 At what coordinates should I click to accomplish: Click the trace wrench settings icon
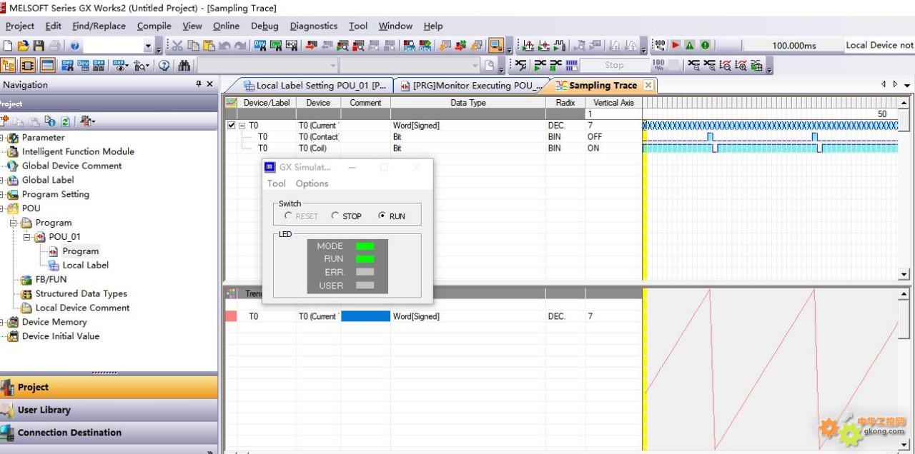[521, 65]
